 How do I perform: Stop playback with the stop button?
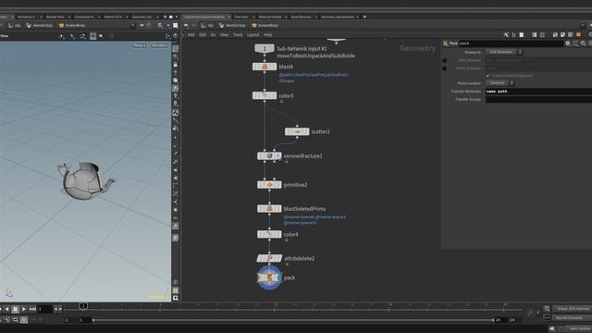coord(15,309)
